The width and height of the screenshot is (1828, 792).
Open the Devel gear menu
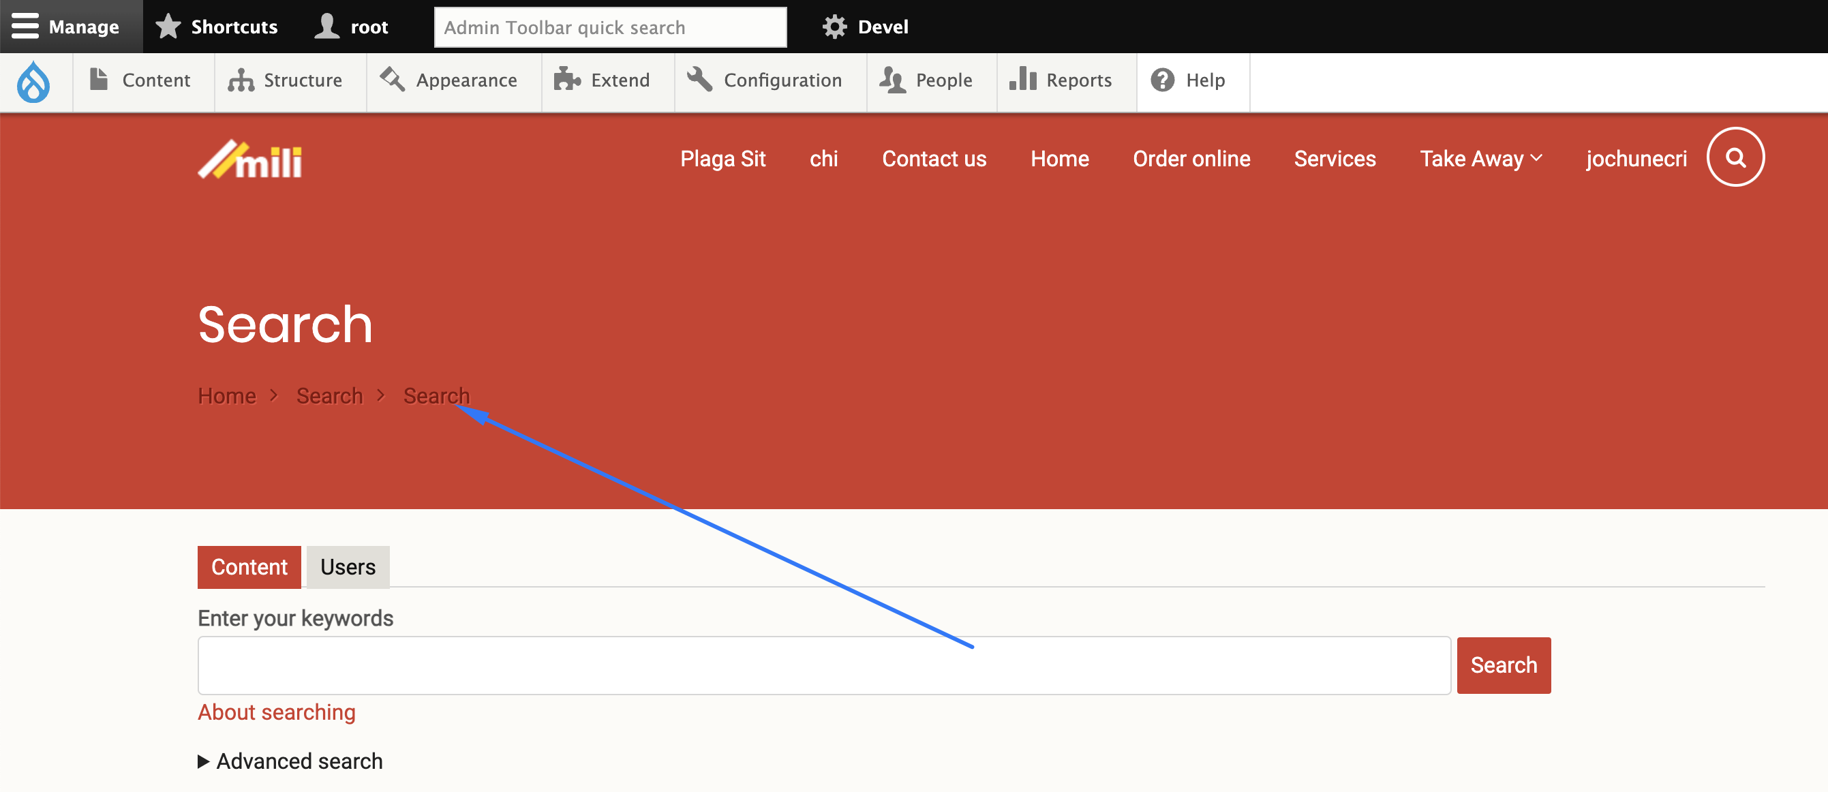(865, 27)
